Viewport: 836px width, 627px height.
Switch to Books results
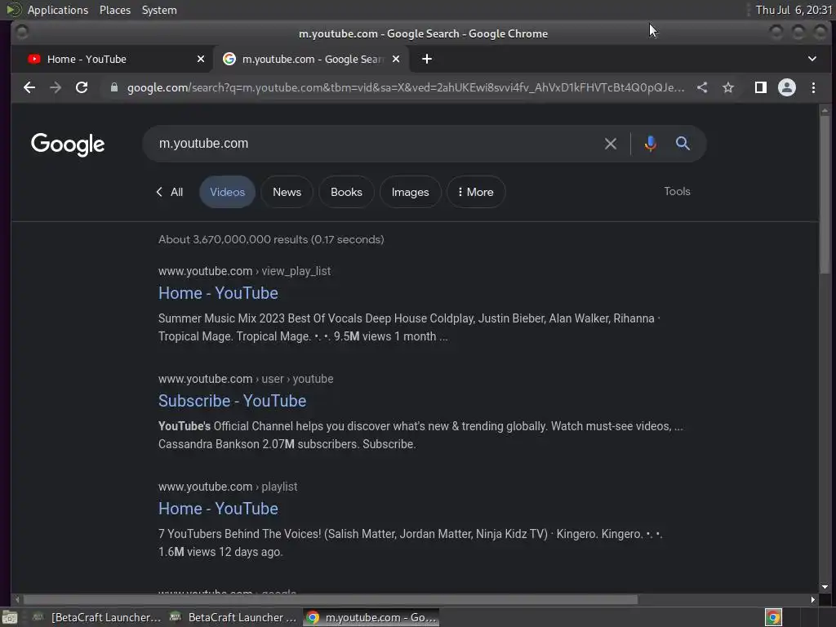[346, 192]
